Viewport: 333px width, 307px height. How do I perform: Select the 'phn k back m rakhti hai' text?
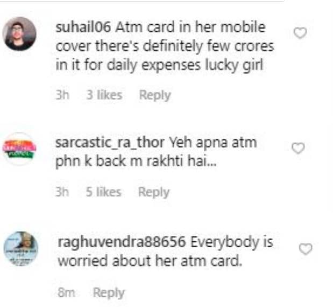(136, 162)
